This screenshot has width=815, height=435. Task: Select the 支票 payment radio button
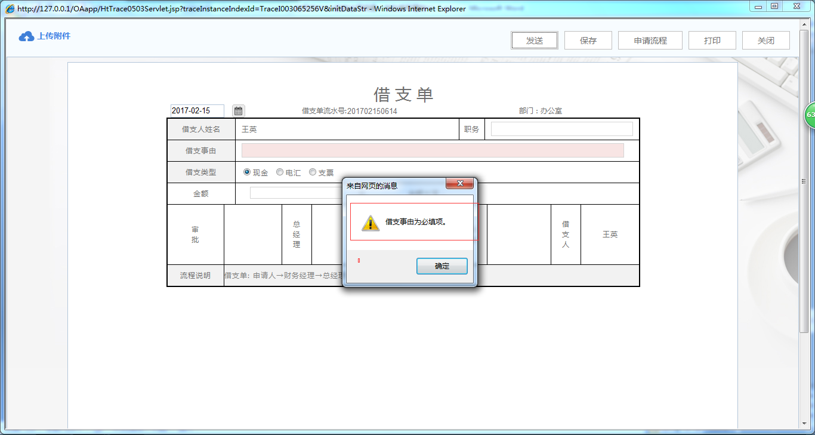[x=312, y=172]
